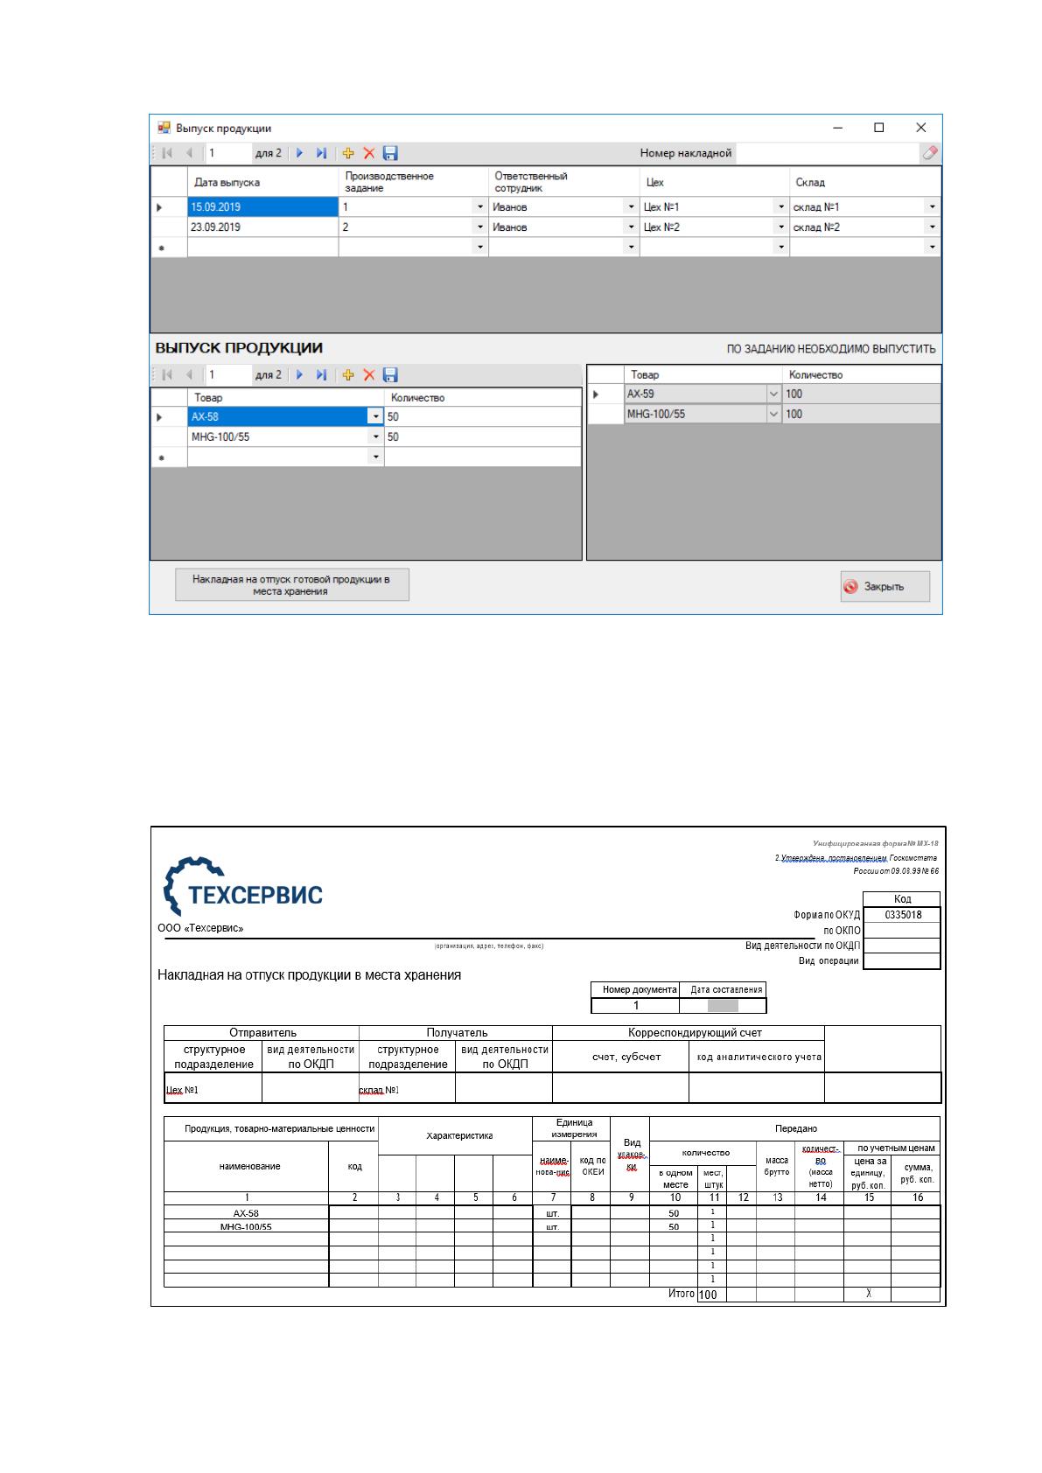Screen dimensions: 1042x1473
Task: Save data with top toolbar floppy icon
Action: (x=391, y=153)
